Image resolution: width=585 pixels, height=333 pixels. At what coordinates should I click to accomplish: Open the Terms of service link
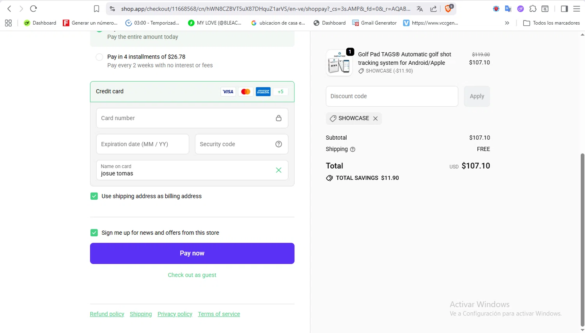click(x=219, y=314)
